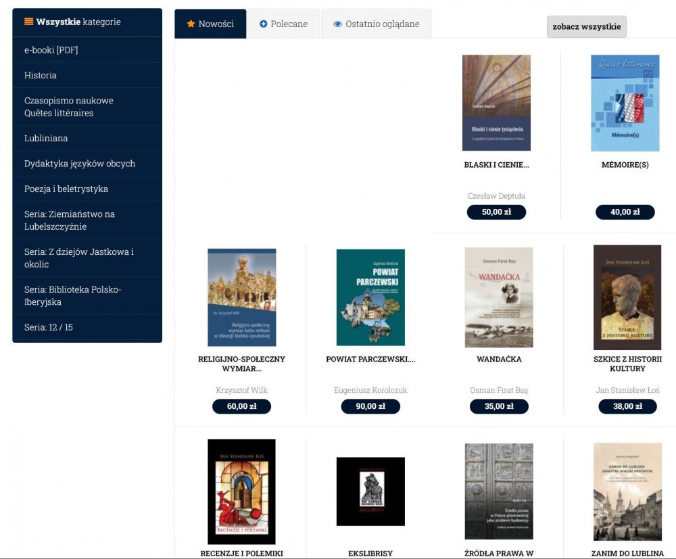Switch to the Ostatnio oglądane tab

pyautogui.click(x=377, y=24)
